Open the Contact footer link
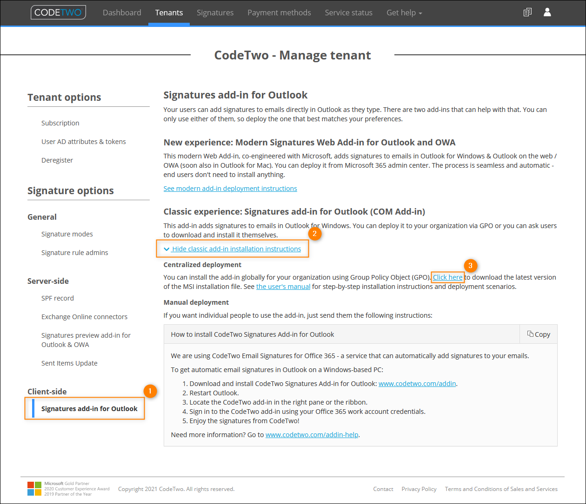The height and width of the screenshot is (504, 586). (x=383, y=489)
